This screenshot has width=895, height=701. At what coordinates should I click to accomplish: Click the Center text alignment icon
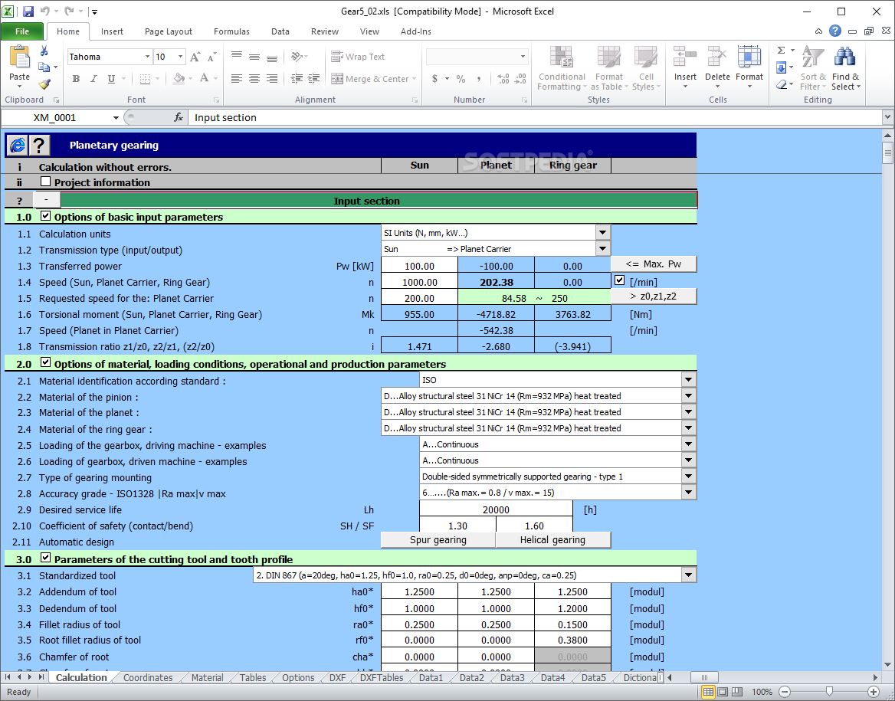(254, 79)
